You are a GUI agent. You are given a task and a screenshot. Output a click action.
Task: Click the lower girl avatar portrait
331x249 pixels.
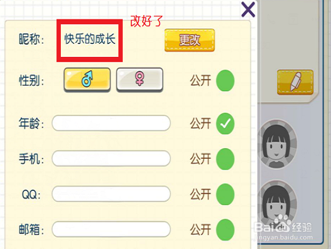[x=276, y=204]
